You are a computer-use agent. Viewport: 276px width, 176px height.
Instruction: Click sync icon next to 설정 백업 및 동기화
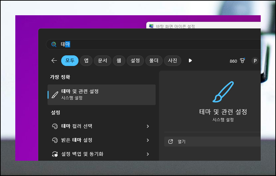tap(55, 154)
